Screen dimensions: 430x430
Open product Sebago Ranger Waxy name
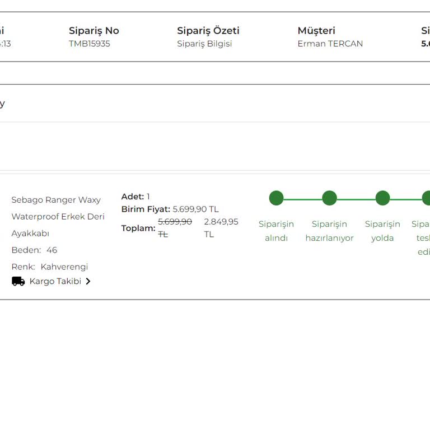tap(58, 216)
